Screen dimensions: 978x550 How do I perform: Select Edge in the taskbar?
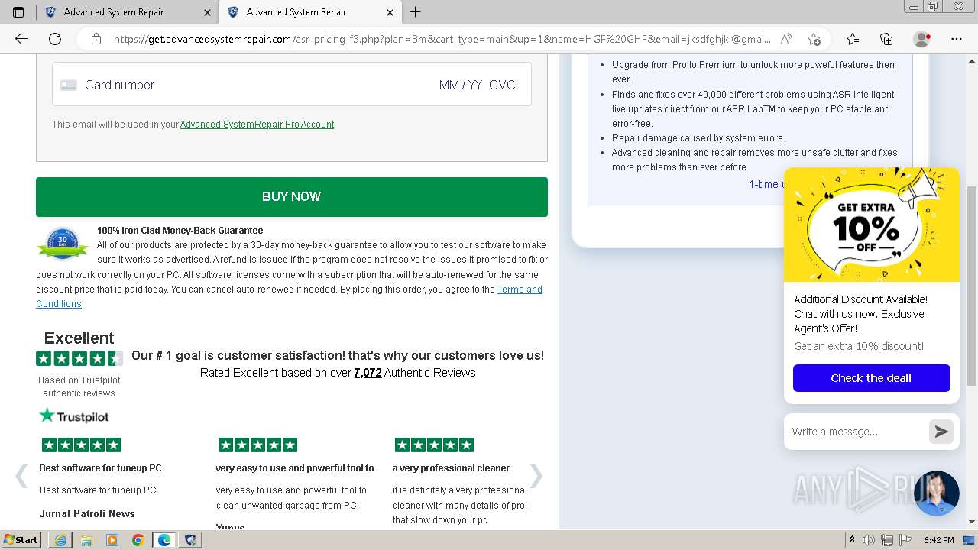(x=164, y=540)
